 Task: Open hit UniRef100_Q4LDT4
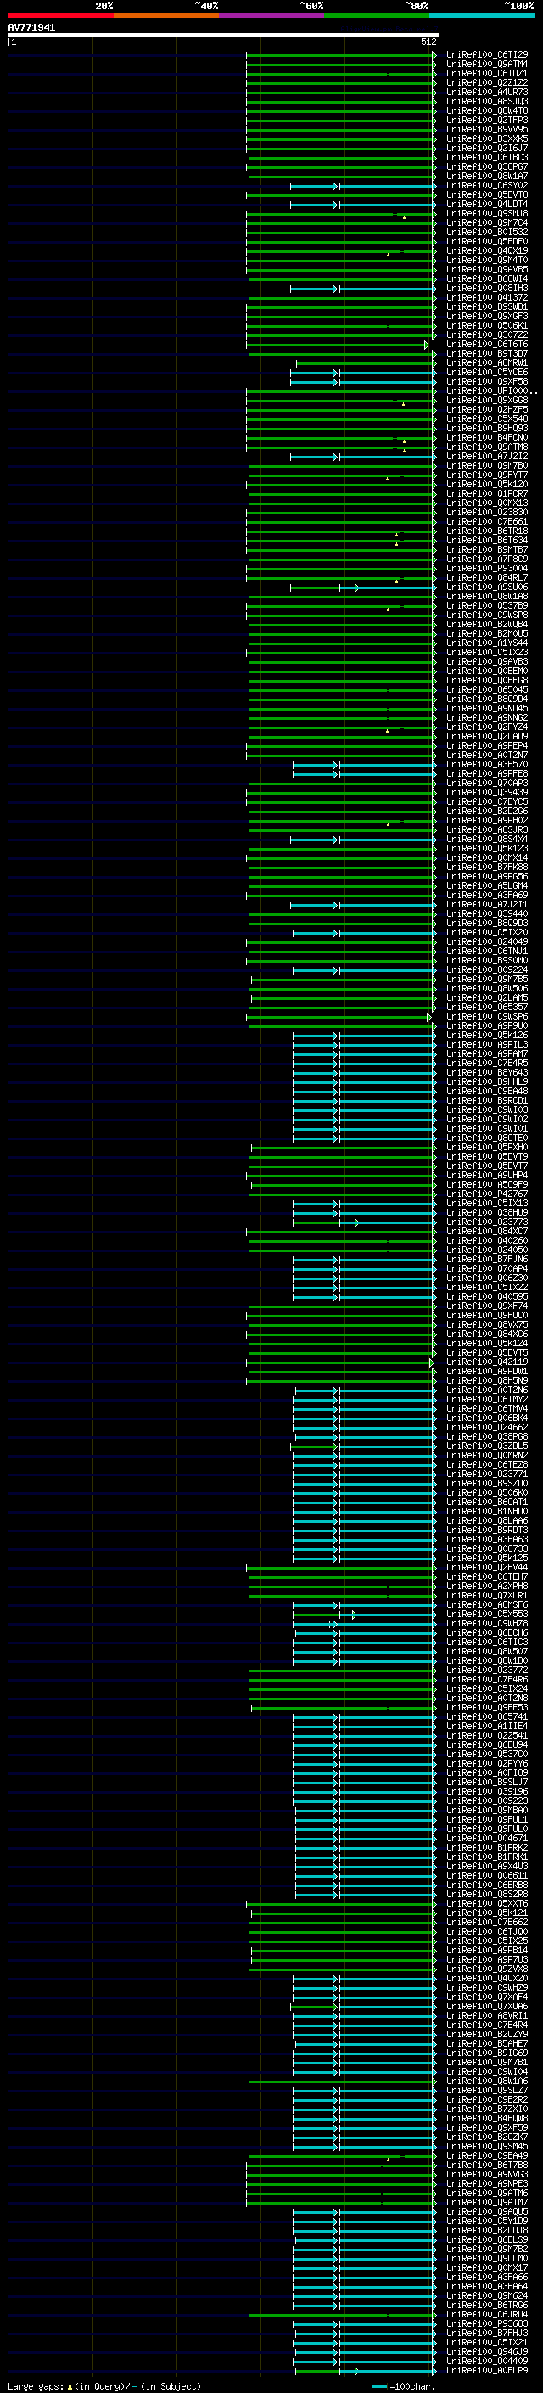pos(487,205)
